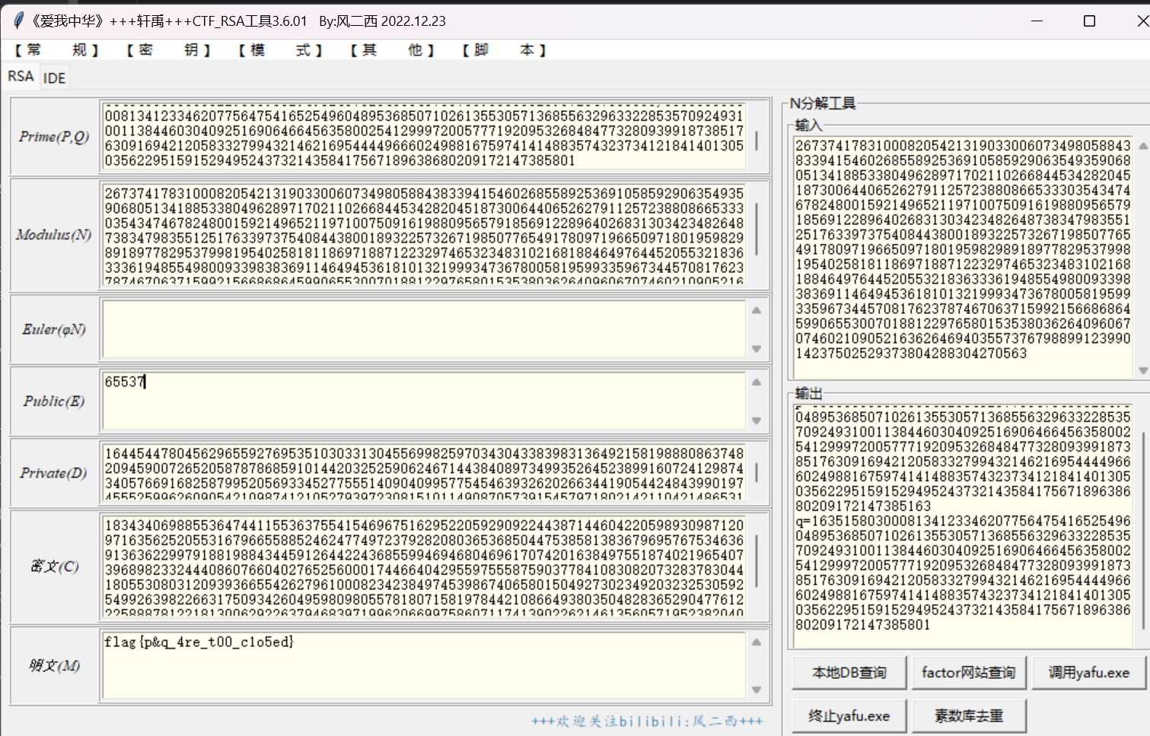Viewport: 1150px width, 736px height.
Task: Click the factor网站查询 button
Action: coord(969,673)
